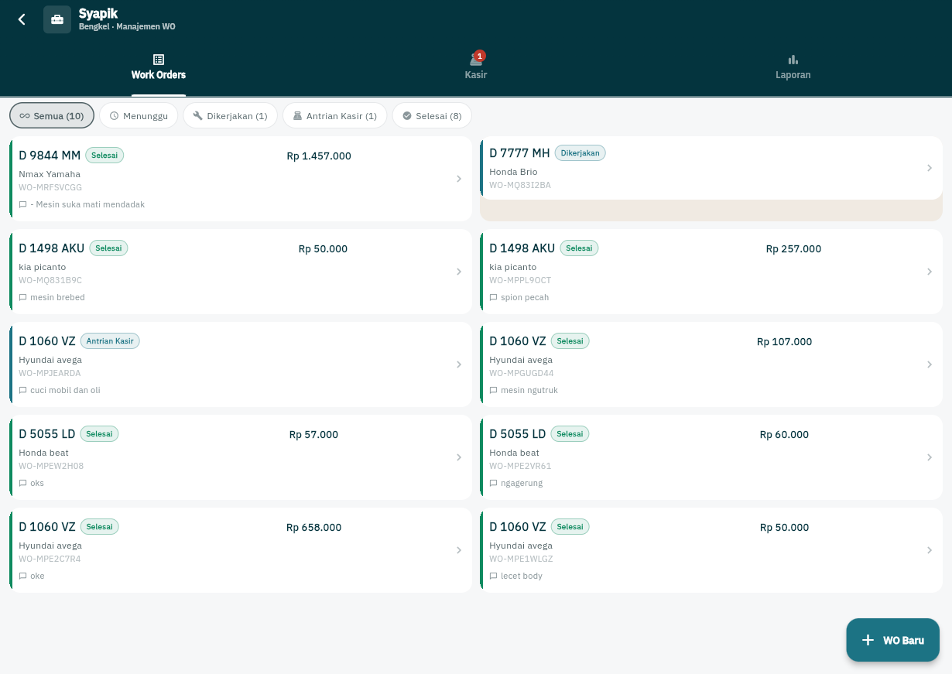Screen dimensions: 952x674
Task: Switch to the Laporan tab
Action: click(793, 67)
